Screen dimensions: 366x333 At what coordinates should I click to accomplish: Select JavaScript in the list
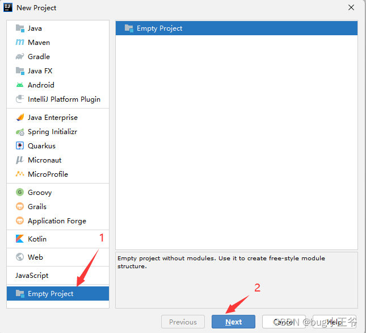pyautogui.click(x=58, y=275)
